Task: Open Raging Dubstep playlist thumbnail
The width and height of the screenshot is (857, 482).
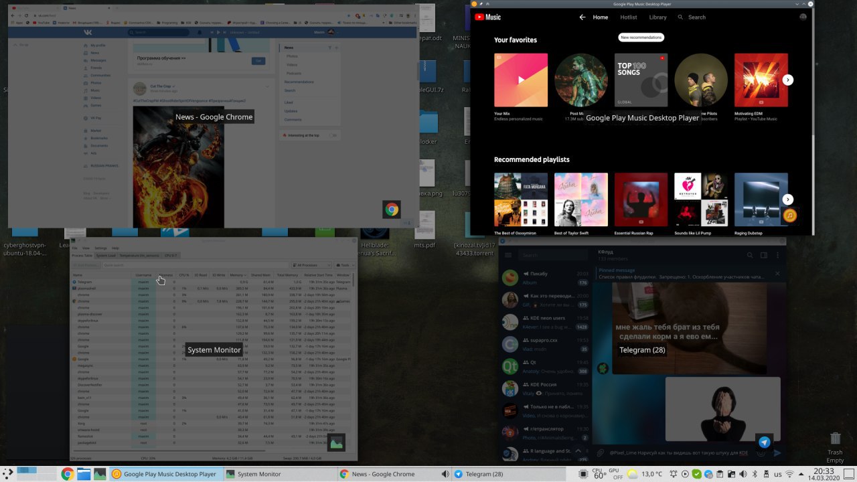Action: (761, 199)
